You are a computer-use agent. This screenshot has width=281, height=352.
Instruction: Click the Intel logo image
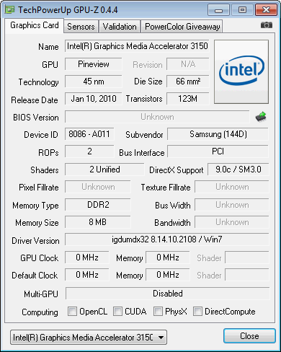(x=241, y=72)
